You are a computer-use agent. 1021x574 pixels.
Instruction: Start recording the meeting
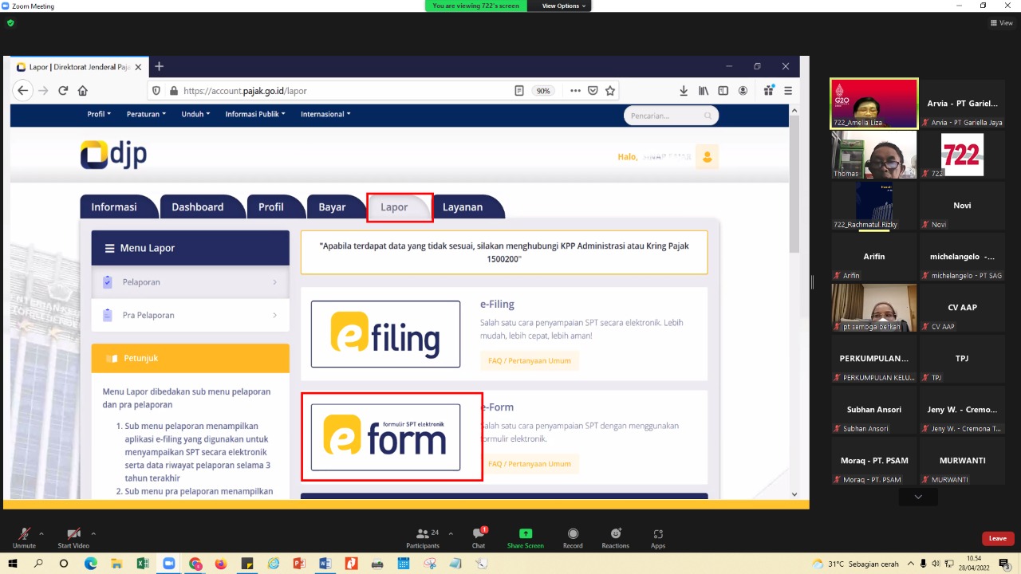573,537
